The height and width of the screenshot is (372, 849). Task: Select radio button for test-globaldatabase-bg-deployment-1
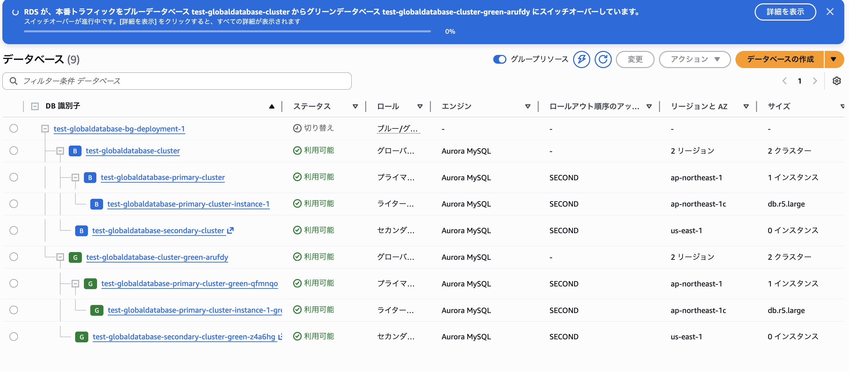click(13, 128)
